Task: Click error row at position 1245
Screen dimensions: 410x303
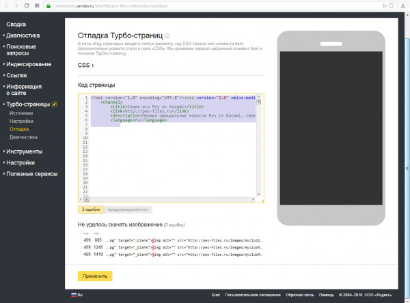Action: (x=172, y=247)
